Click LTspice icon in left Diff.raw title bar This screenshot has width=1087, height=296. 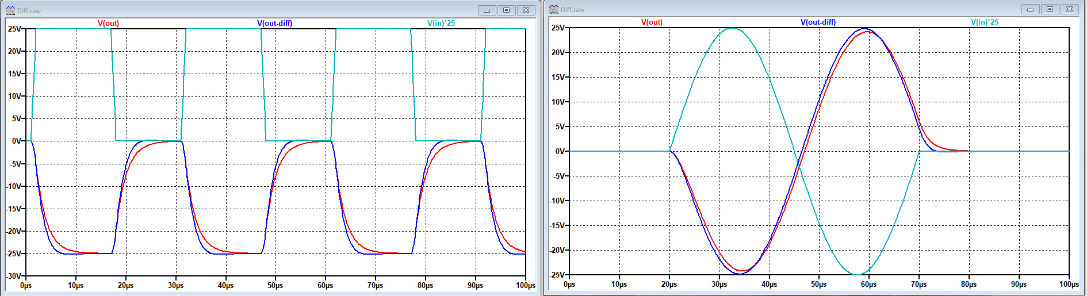pyautogui.click(x=10, y=10)
